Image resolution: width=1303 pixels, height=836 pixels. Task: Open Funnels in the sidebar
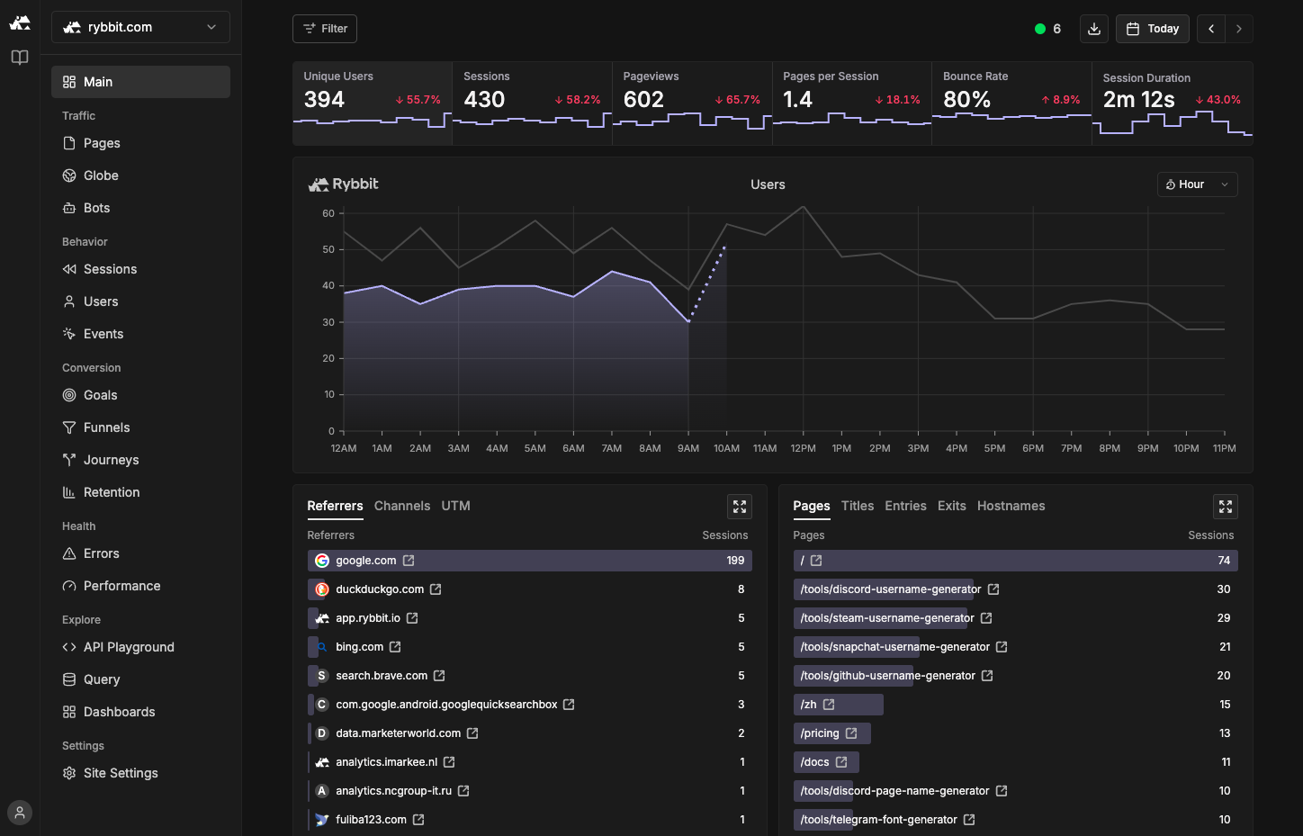click(140, 427)
